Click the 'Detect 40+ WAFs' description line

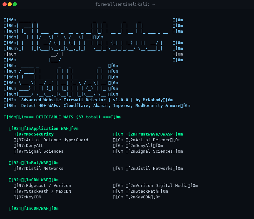[97, 106]
